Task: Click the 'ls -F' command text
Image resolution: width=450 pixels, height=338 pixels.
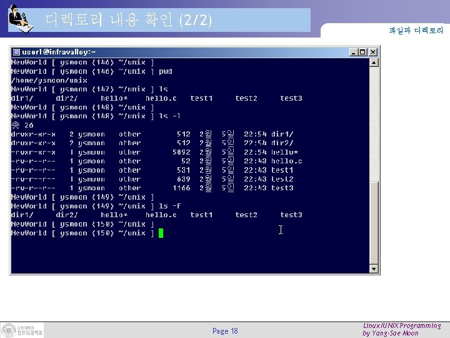Action: (170, 206)
